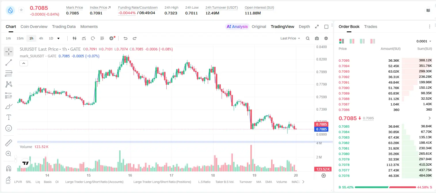This screenshot has width=436, height=193.
Task: Toggle the magnet snap mode
Action: point(9,168)
